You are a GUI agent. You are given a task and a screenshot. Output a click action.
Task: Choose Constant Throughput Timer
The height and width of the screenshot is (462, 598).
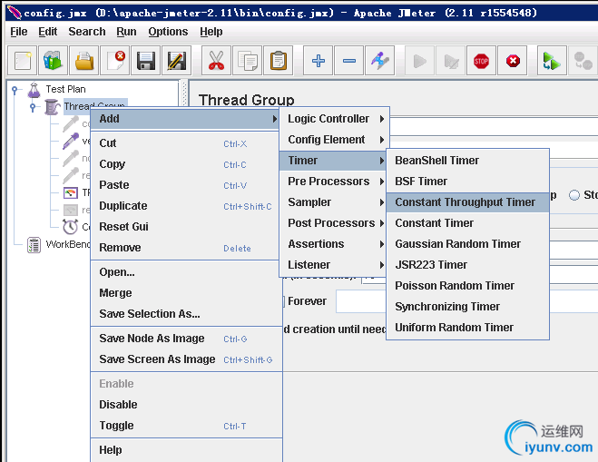coord(467,202)
